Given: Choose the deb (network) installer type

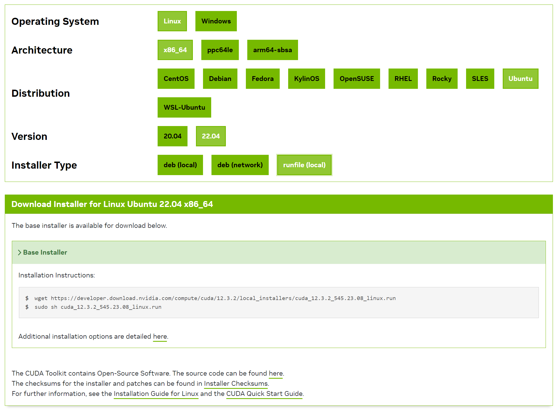Looking at the screenshot, I should coord(240,165).
